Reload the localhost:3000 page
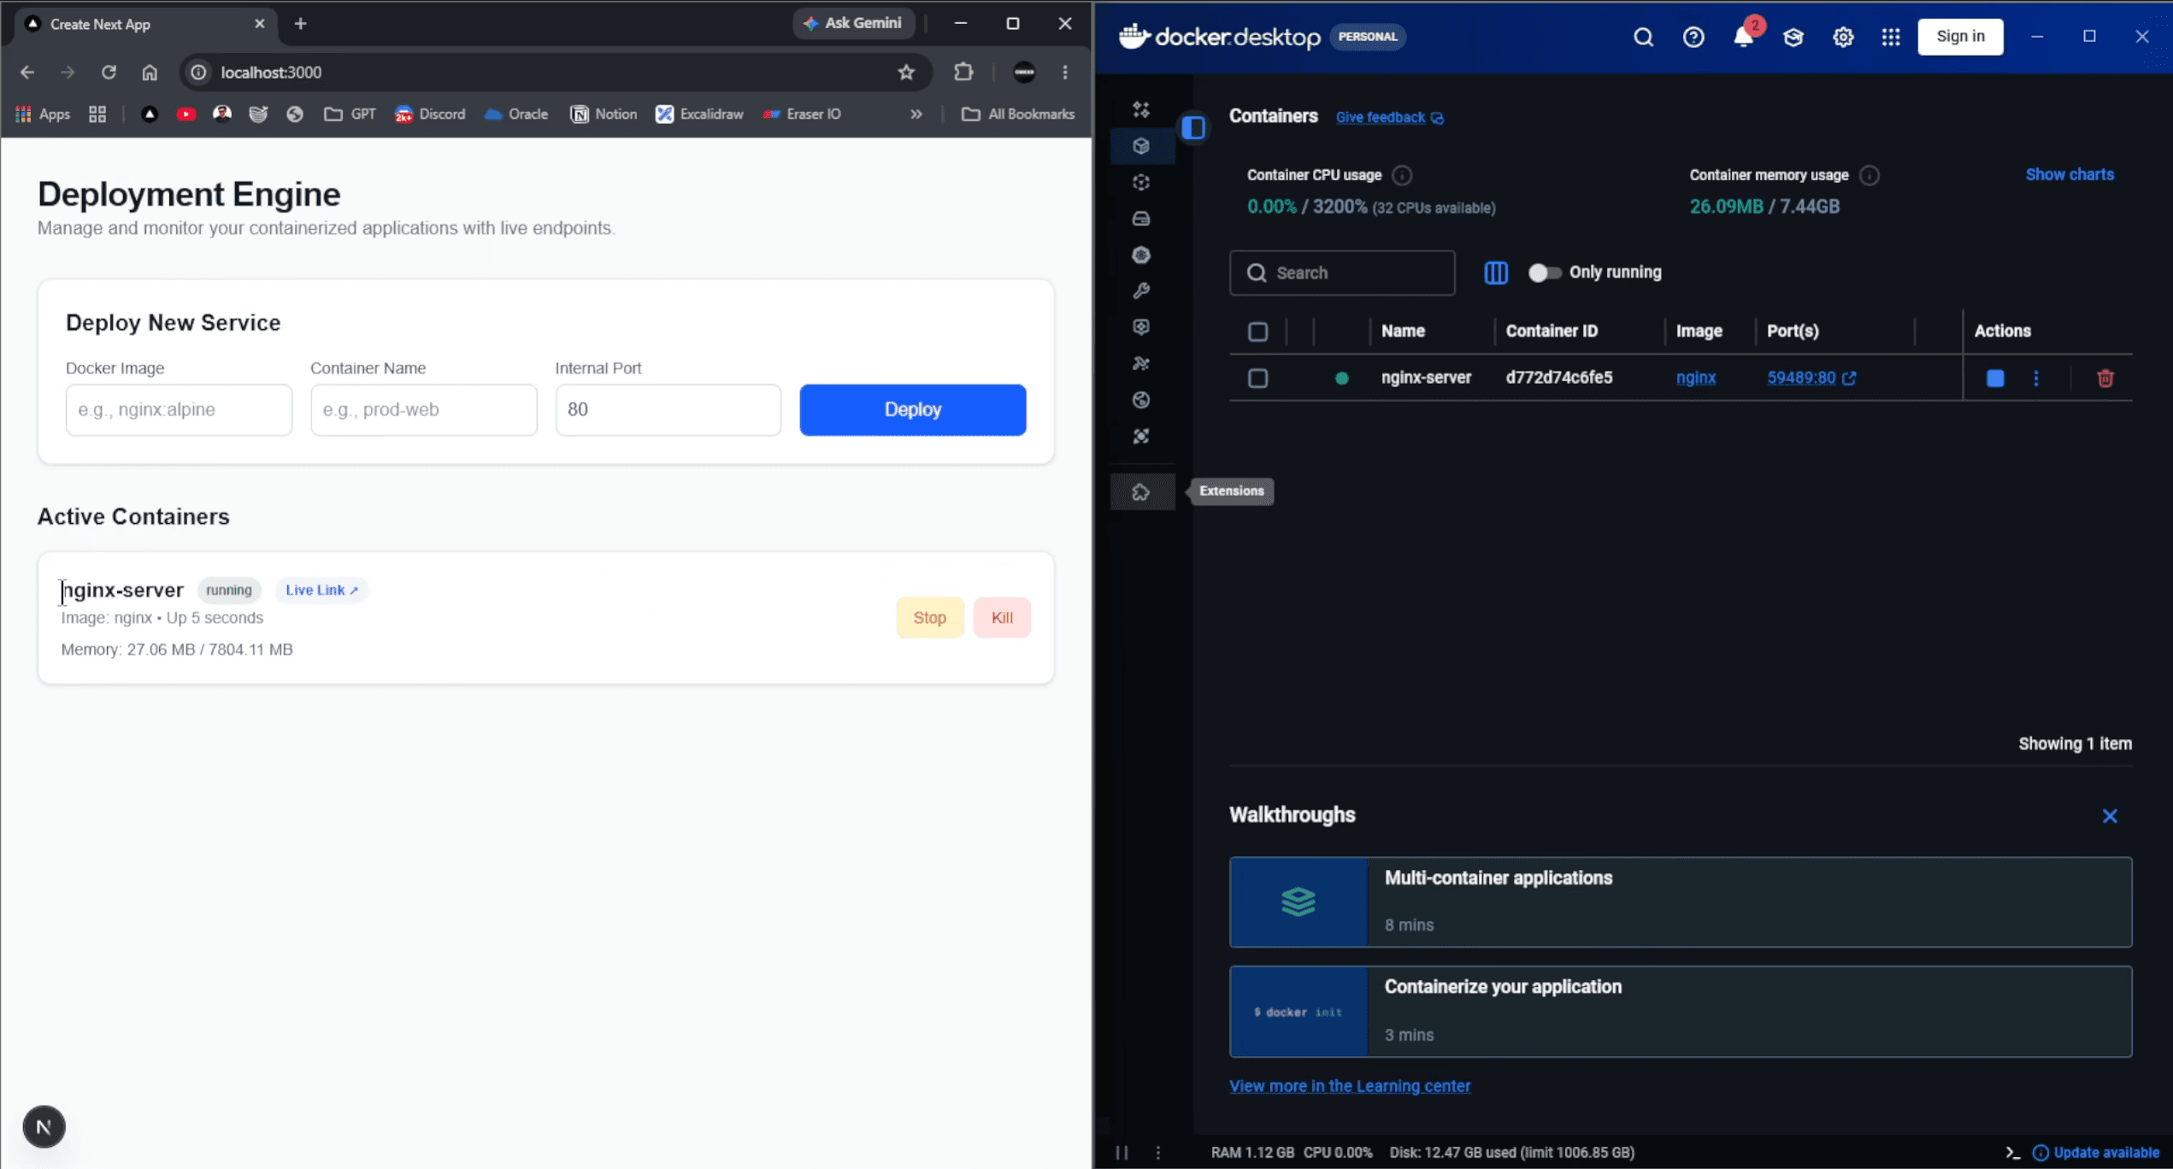 pos(109,73)
